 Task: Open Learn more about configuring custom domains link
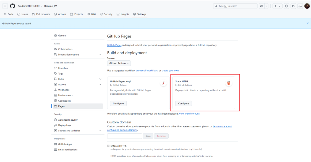(222, 126)
